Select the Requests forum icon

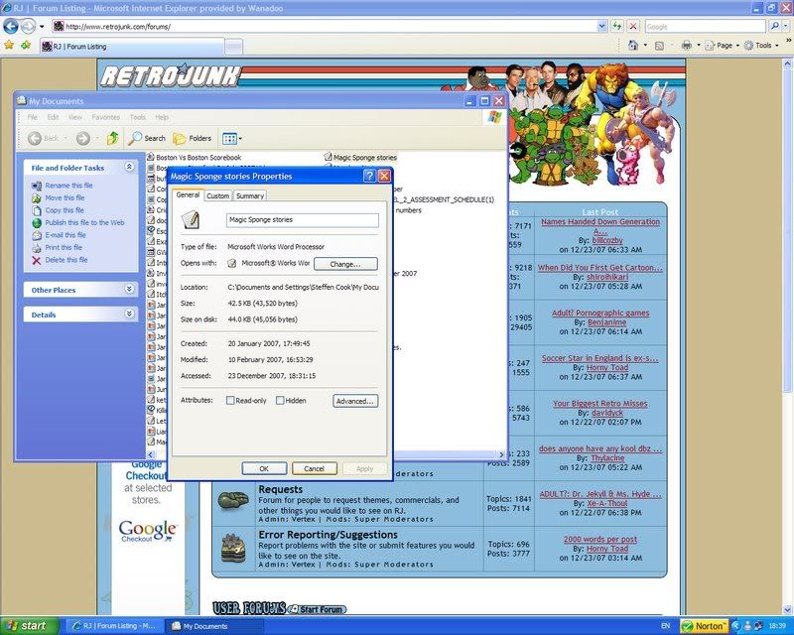point(233,500)
